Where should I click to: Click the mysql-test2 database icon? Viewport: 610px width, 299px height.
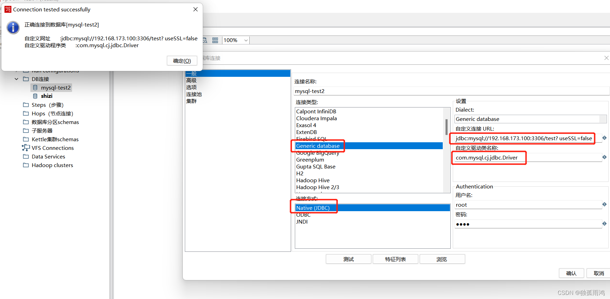tap(35, 87)
